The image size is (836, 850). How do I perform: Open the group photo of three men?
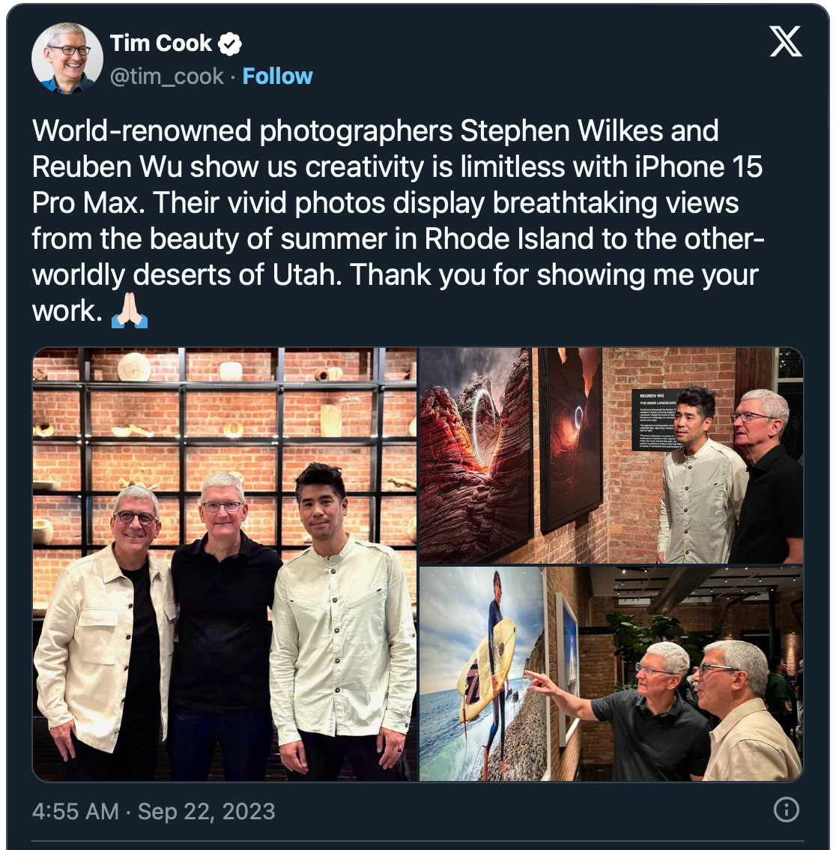point(225,564)
